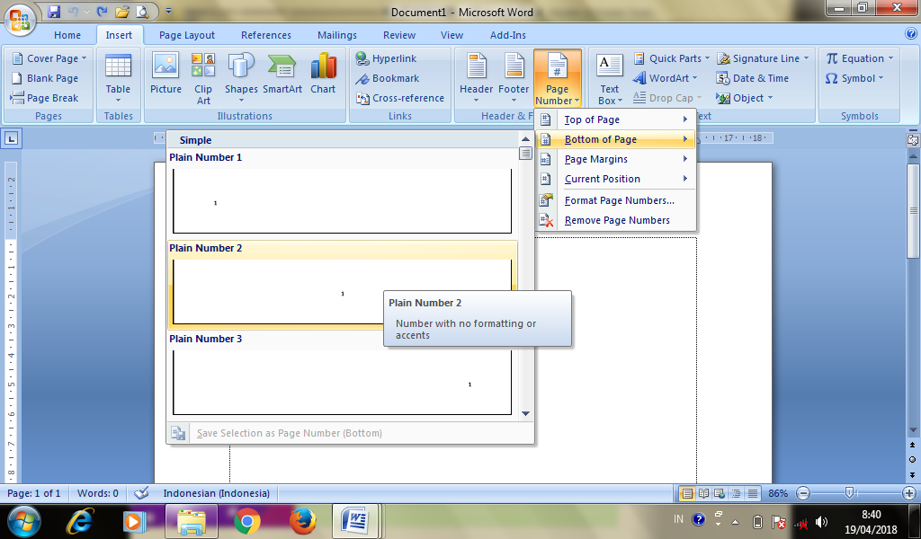
Task: Click the Zoom In plus button
Action: pyautogui.click(x=909, y=493)
